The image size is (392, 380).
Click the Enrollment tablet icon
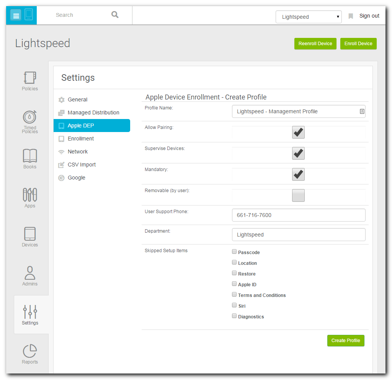pyautogui.click(x=61, y=139)
